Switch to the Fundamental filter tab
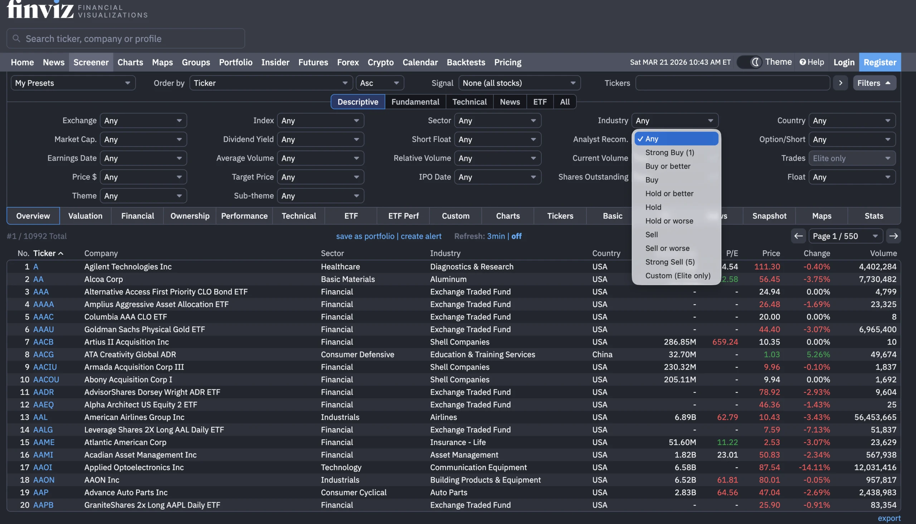The image size is (916, 524). pyautogui.click(x=415, y=102)
